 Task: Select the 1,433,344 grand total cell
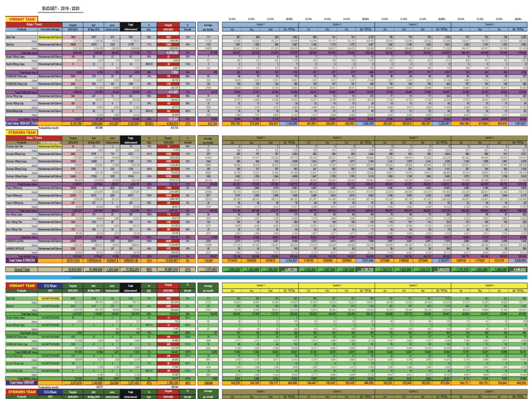coord(112,269)
